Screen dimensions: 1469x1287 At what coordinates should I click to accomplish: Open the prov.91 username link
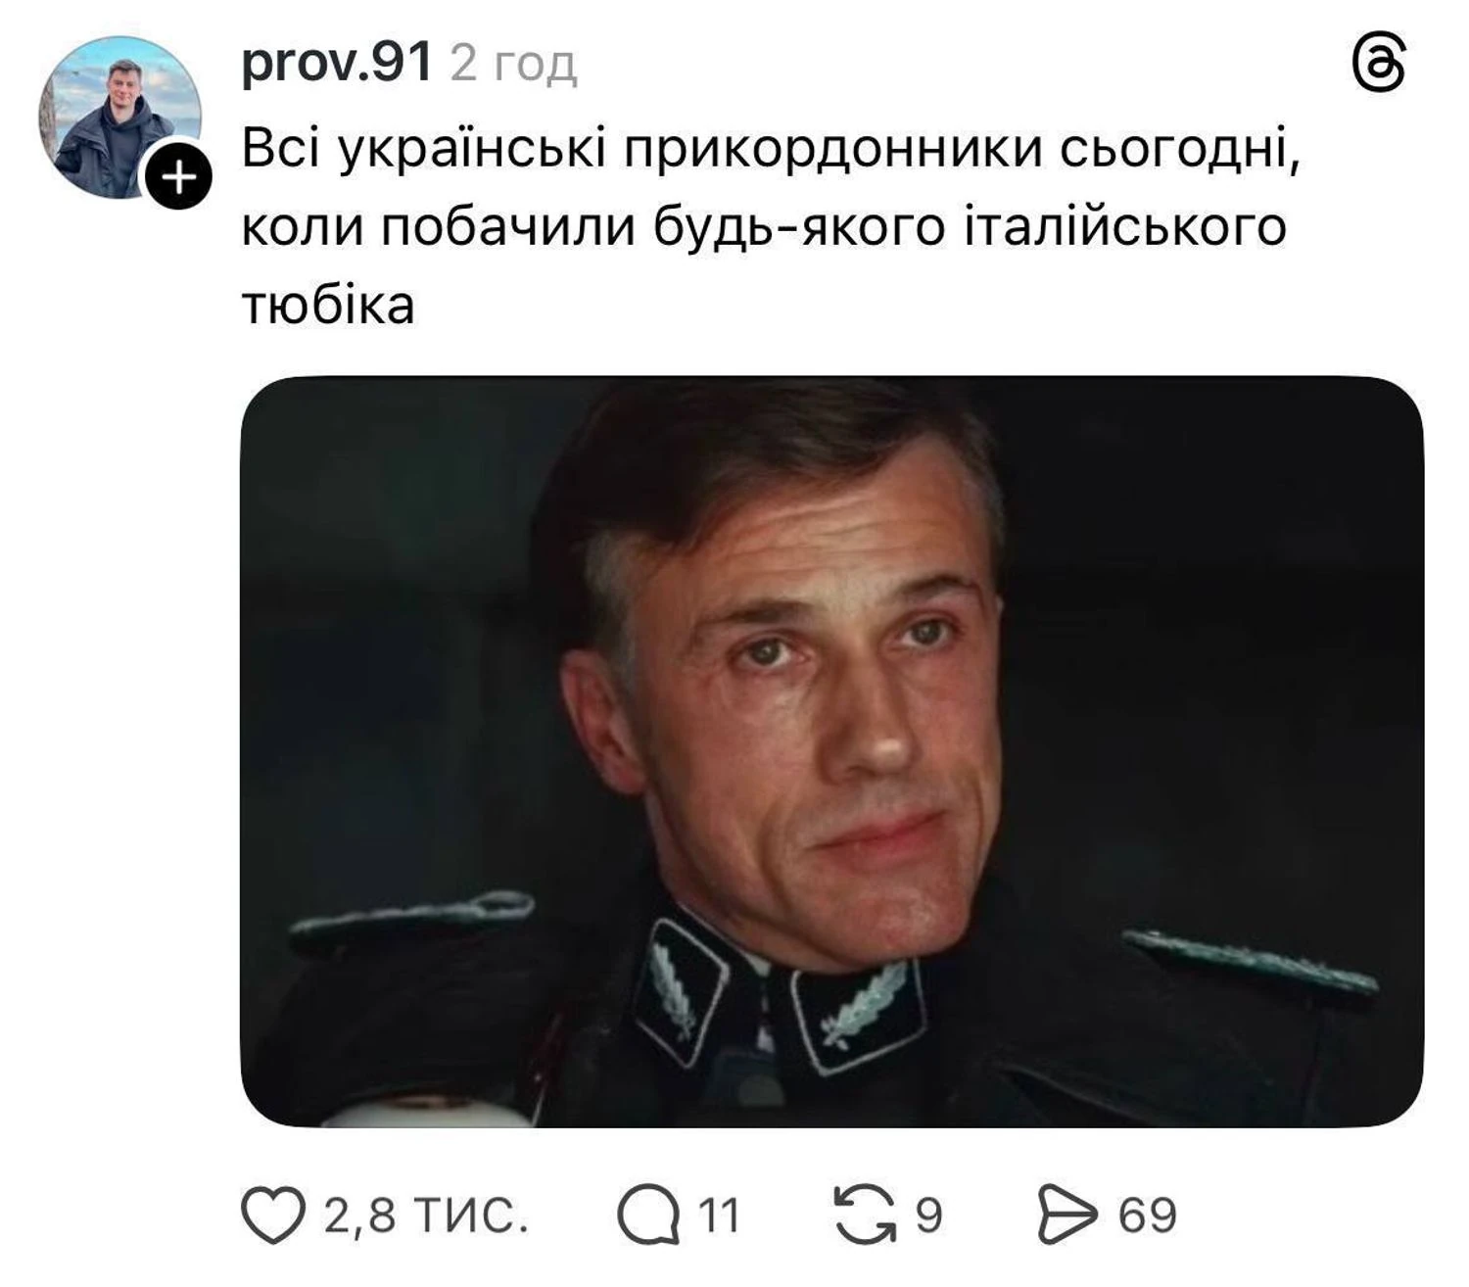[x=336, y=64]
